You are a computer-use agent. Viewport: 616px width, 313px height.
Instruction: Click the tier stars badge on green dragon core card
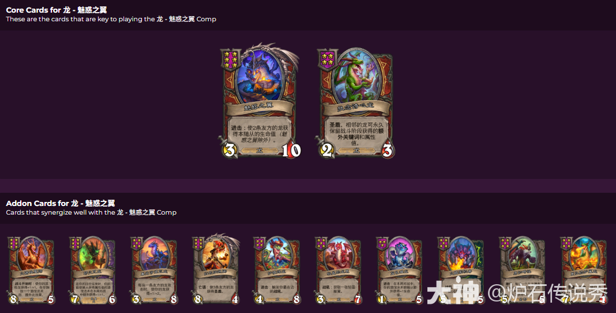(x=328, y=59)
